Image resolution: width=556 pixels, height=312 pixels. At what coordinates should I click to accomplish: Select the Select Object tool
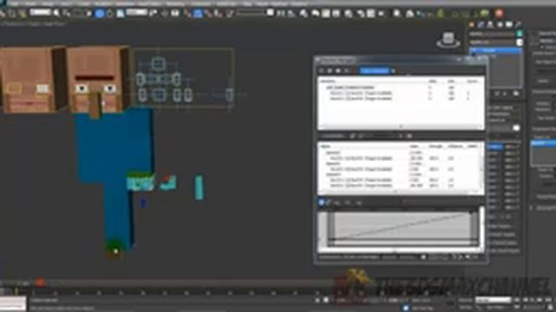(x=56, y=14)
